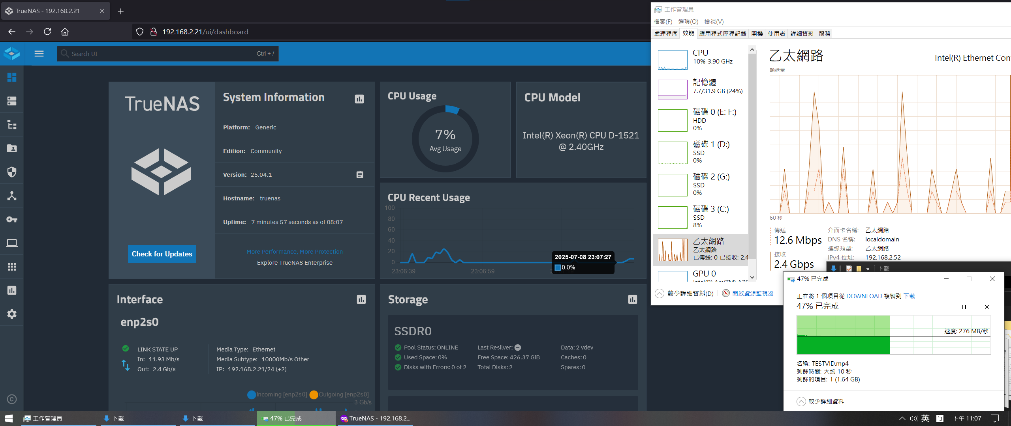
Task: Open a new browser tab
Action: point(121,11)
